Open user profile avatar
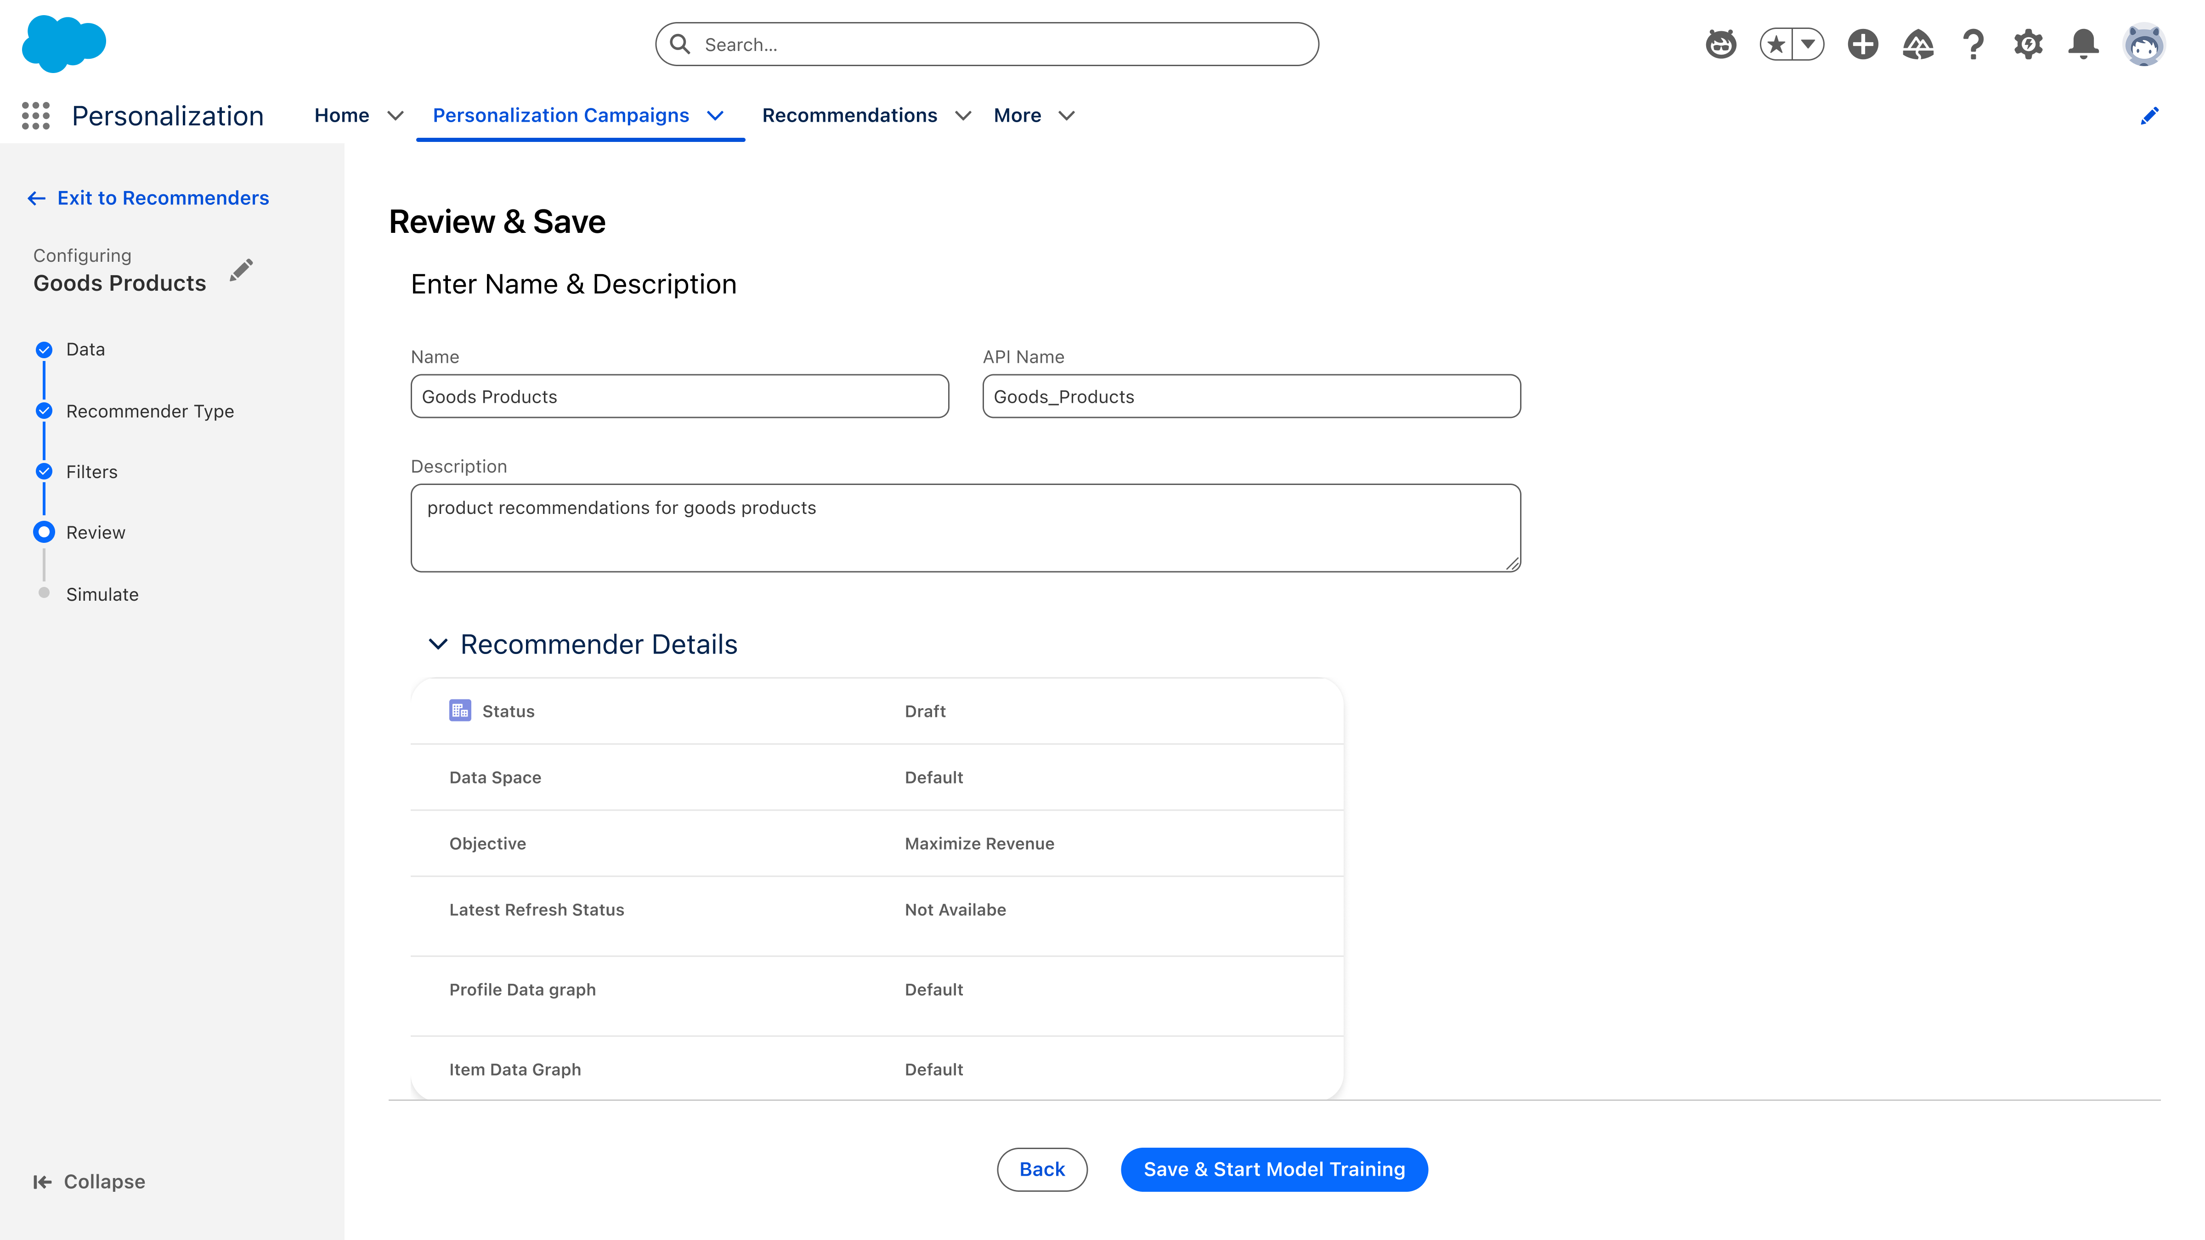 coord(2144,44)
